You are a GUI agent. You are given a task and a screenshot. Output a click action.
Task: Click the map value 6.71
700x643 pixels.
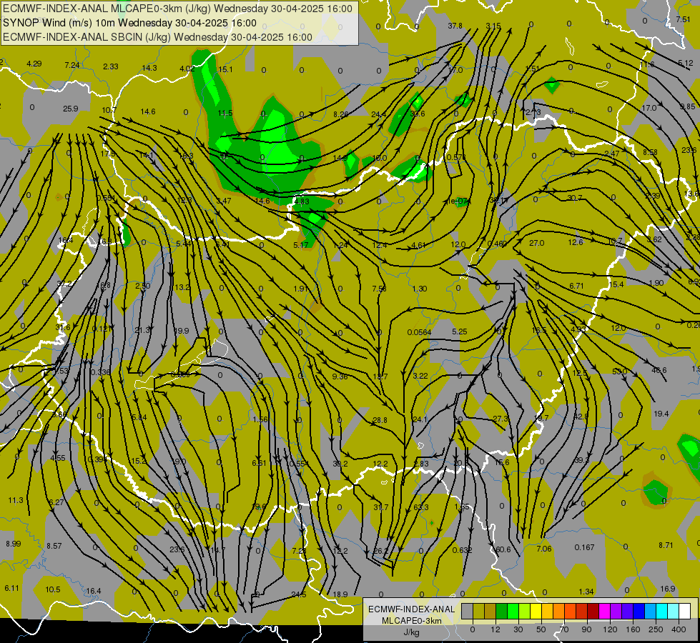click(576, 286)
